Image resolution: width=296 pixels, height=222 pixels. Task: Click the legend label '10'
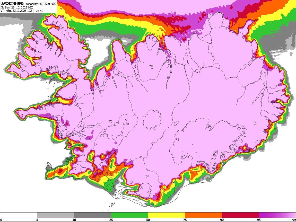pos(74,220)
